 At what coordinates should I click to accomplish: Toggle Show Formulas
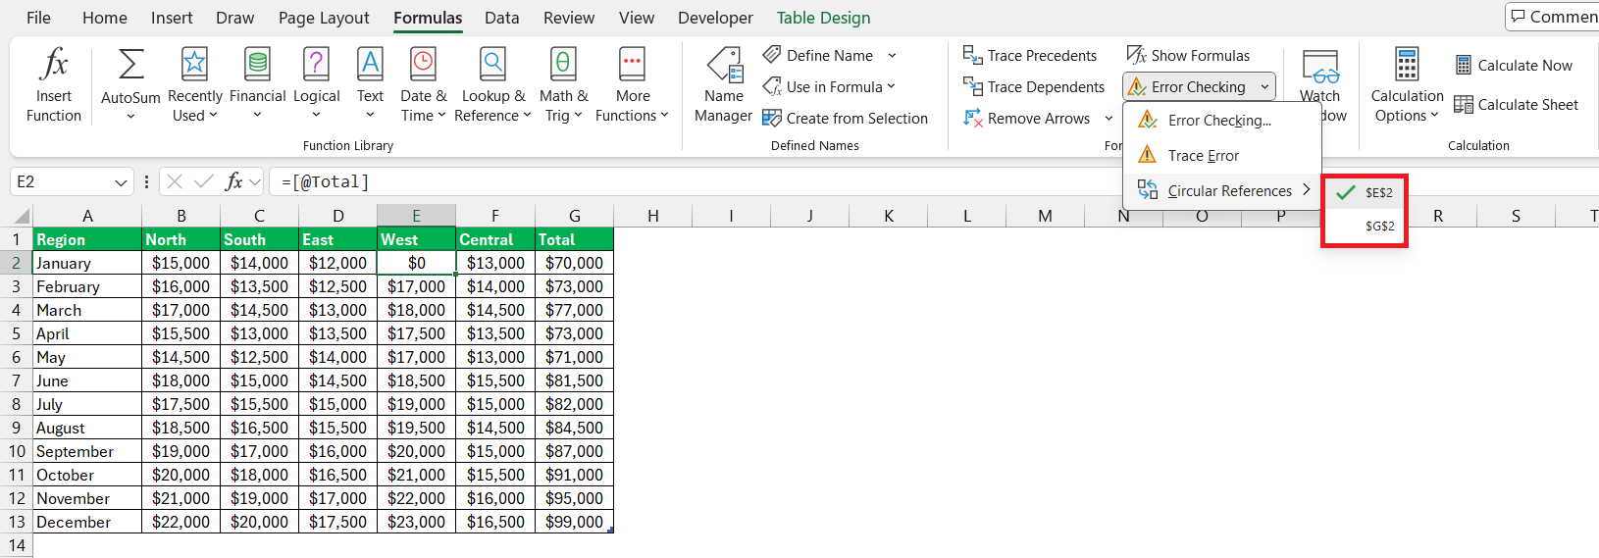coord(1188,55)
